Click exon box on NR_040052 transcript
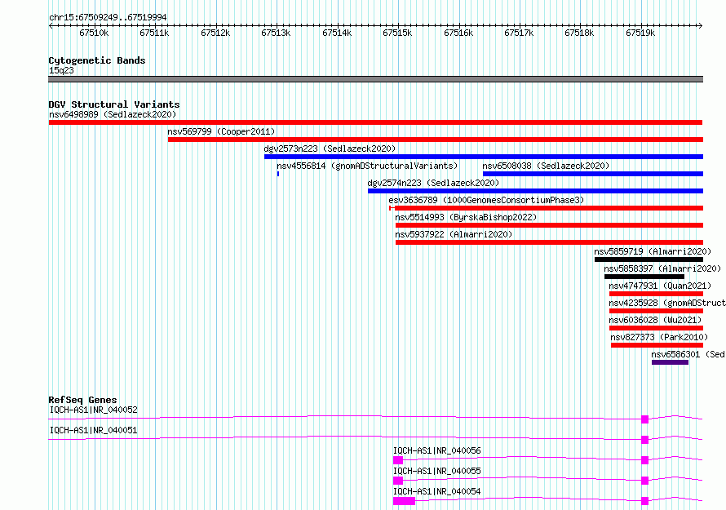Image resolution: width=726 pixels, height=510 pixels. point(645,419)
